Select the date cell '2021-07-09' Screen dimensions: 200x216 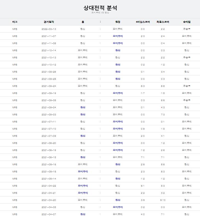coord(49,136)
